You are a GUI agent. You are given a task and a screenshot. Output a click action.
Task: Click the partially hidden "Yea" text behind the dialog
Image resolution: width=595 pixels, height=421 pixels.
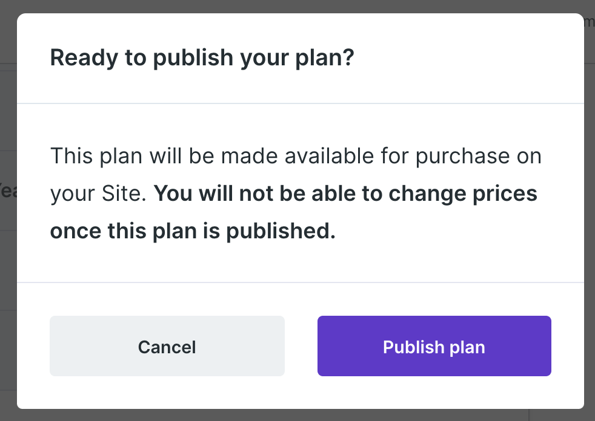pos(7,191)
